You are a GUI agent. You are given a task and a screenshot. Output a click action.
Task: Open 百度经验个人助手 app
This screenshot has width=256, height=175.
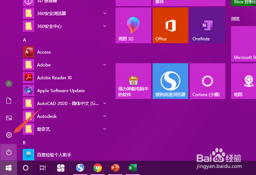pos(65,155)
